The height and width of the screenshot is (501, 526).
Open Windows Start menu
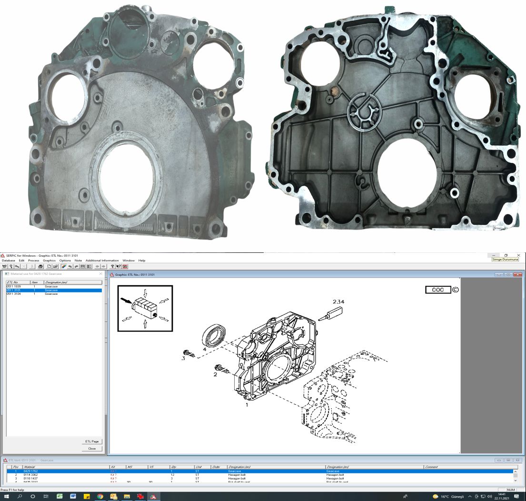pos(6,496)
